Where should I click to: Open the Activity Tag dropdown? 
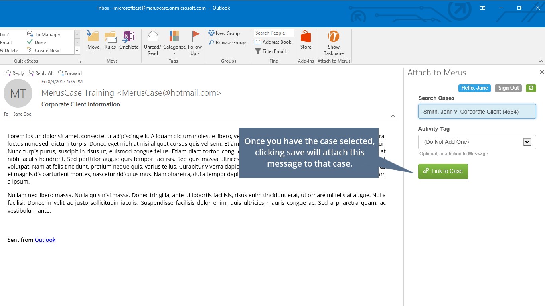(477, 142)
